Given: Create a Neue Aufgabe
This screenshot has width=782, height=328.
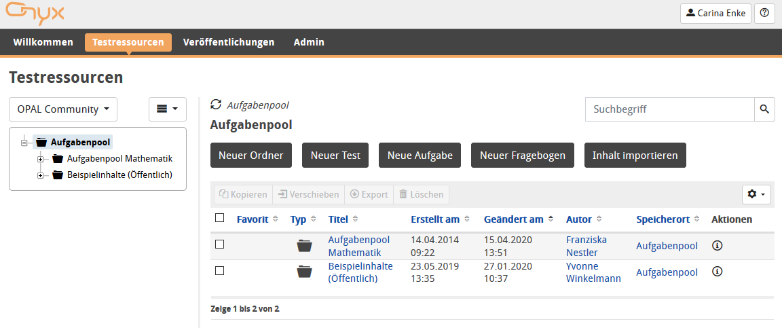Looking at the screenshot, I should [x=420, y=156].
